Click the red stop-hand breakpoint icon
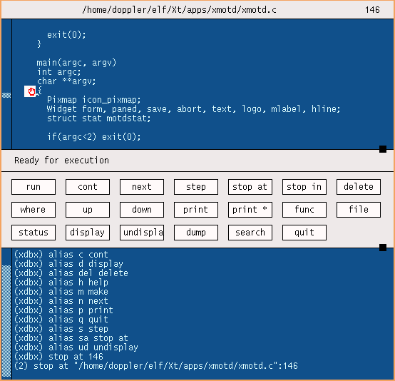395x381 pixels. coord(30,91)
